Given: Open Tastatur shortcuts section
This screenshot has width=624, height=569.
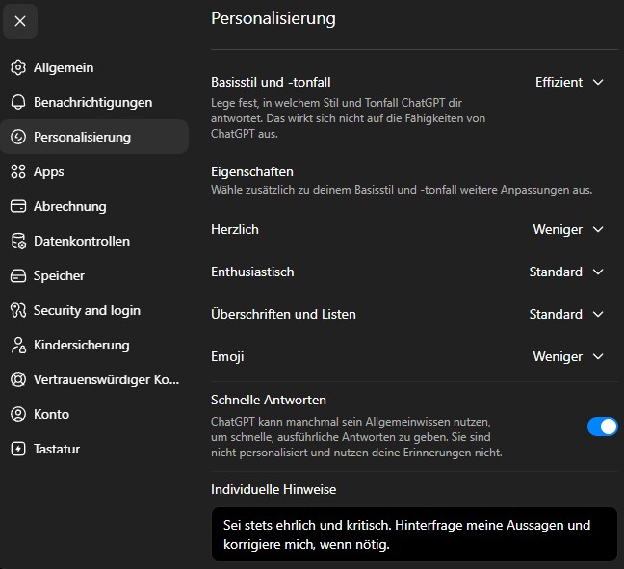Looking at the screenshot, I should click(x=94, y=449).
